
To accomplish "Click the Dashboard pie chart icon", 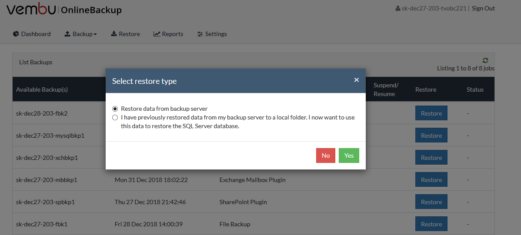I will coord(16,34).
